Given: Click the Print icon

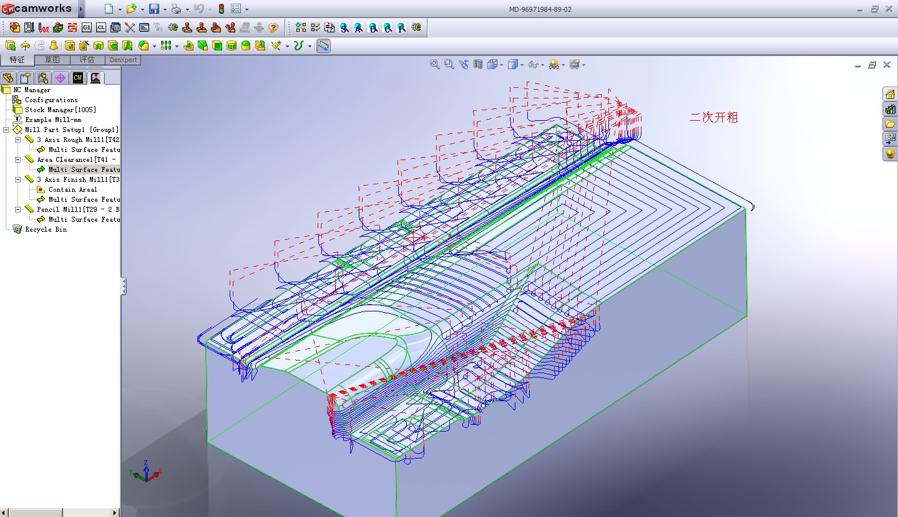Looking at the screenshot, I should point(176,9).
